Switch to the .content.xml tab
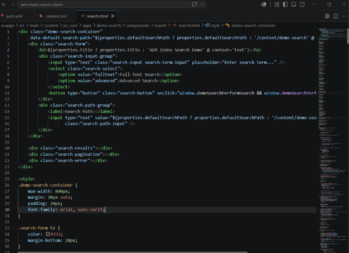This screenshot has height=253, width=349. pos(56,16)
